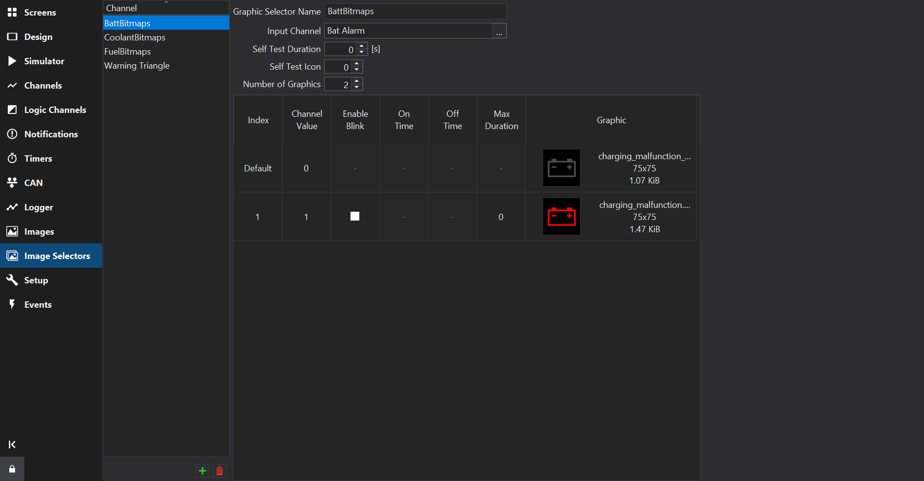Decrease the Number of Graphics value
Image resolution: width=924 pixels, height=481 pixels.
[x=357, y=87]
